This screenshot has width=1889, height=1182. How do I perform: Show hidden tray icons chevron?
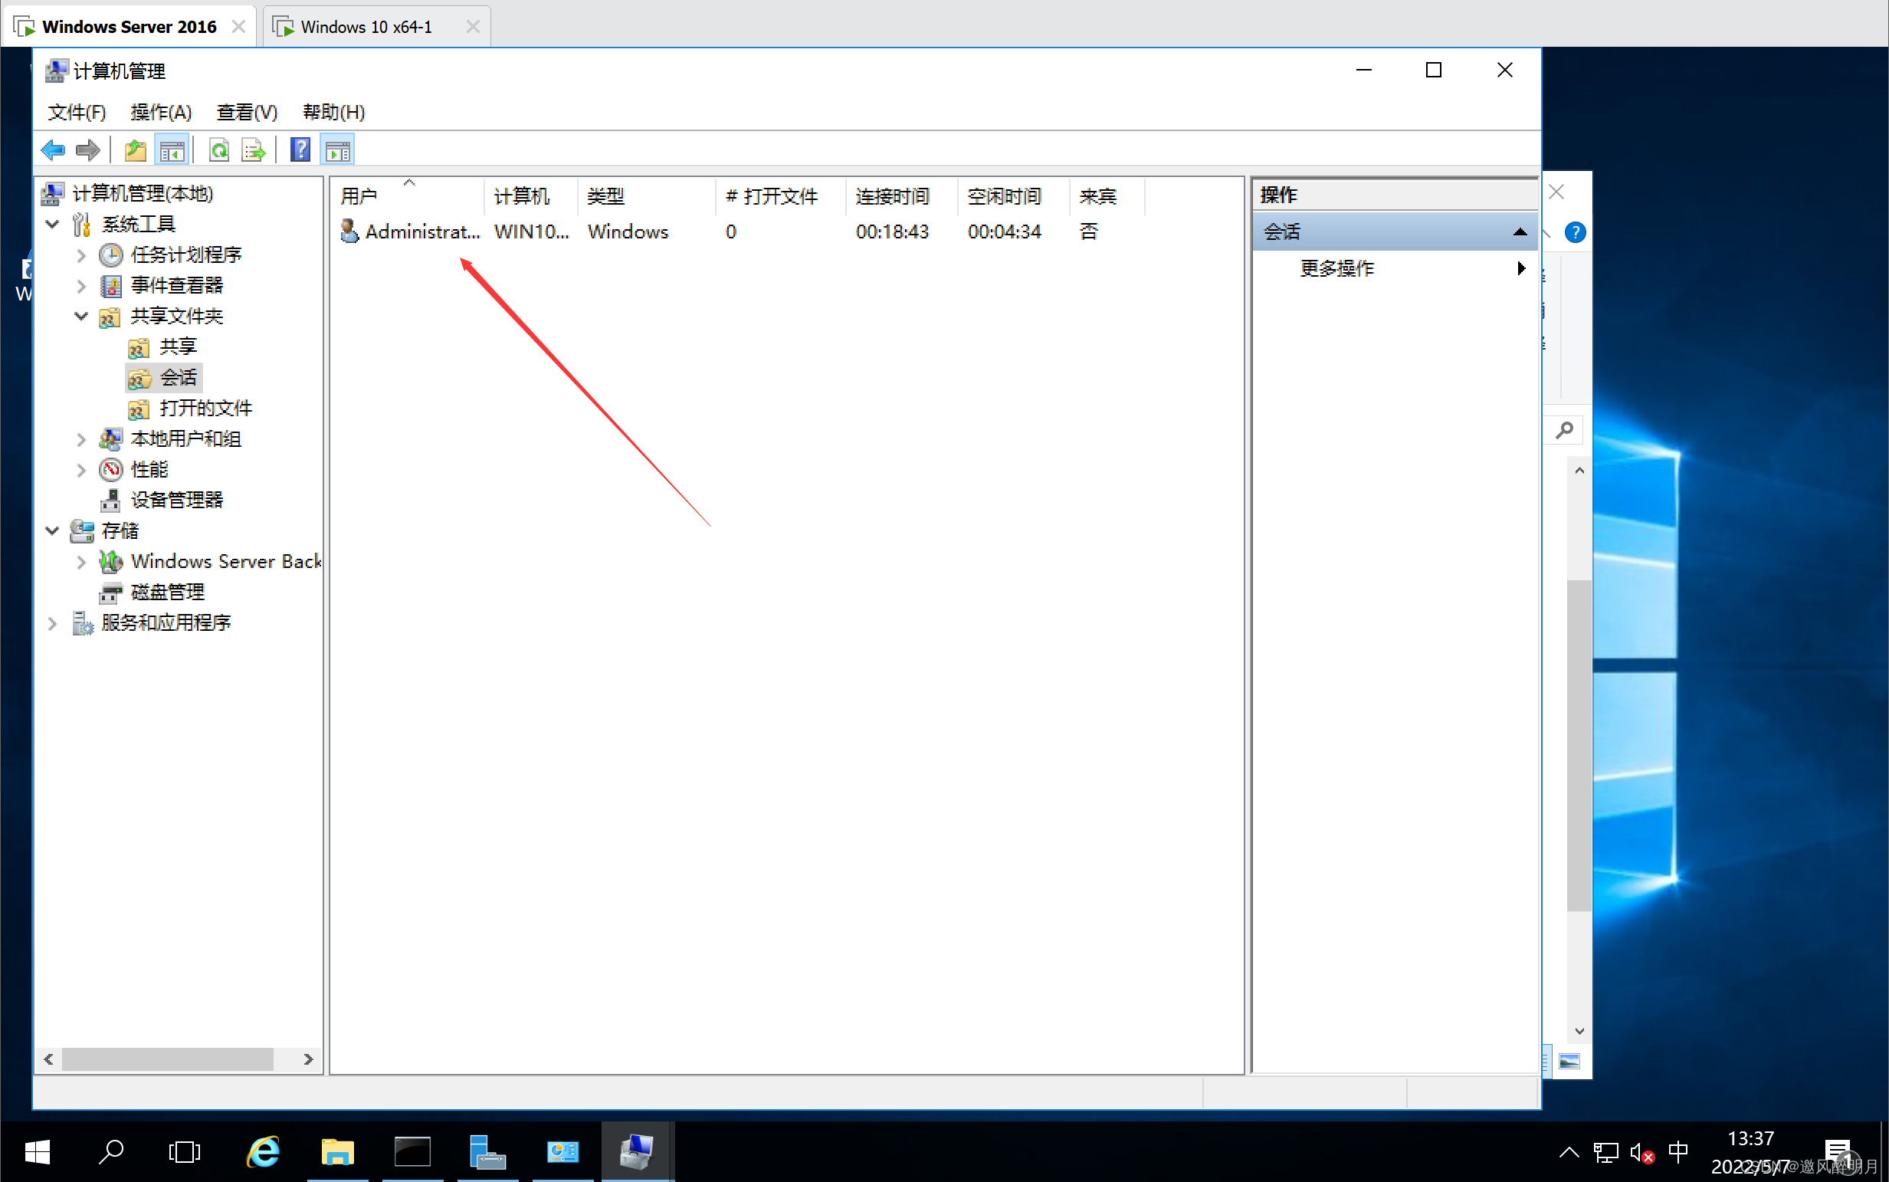coord(1569,1152)
